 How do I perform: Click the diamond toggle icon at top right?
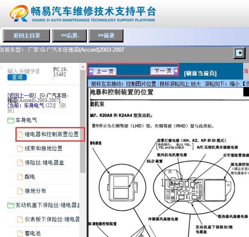tap(240, 52)
